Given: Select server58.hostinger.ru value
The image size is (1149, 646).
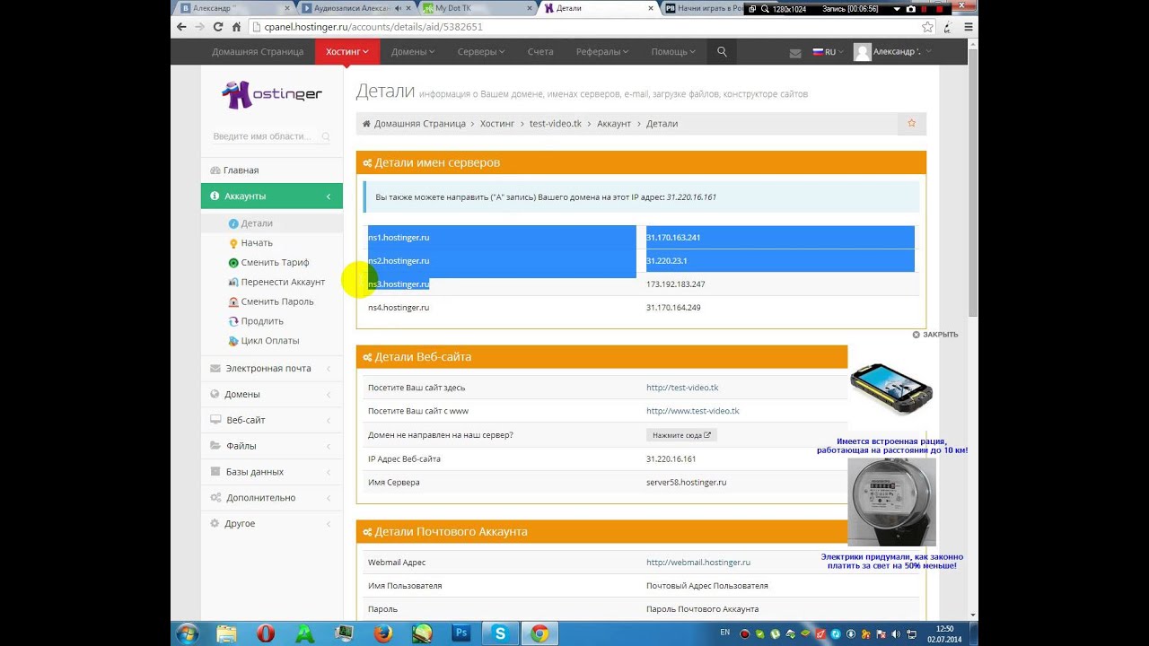Looking at the screenshot, I should (686, 483).
